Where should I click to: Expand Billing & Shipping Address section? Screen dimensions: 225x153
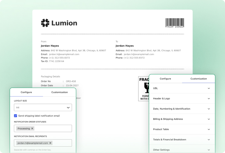182,119
